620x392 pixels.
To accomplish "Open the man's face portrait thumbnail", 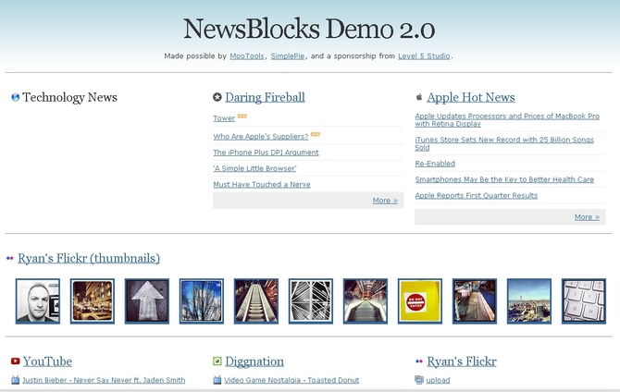I will pyautogui.click(x=38, y=301).
